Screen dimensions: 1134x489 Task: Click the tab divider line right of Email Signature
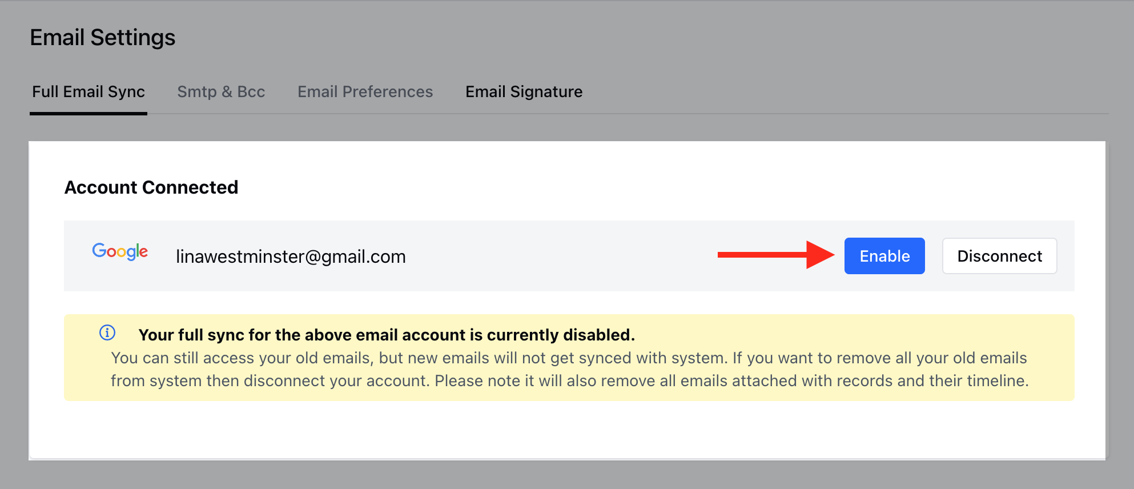click(845, 114)
